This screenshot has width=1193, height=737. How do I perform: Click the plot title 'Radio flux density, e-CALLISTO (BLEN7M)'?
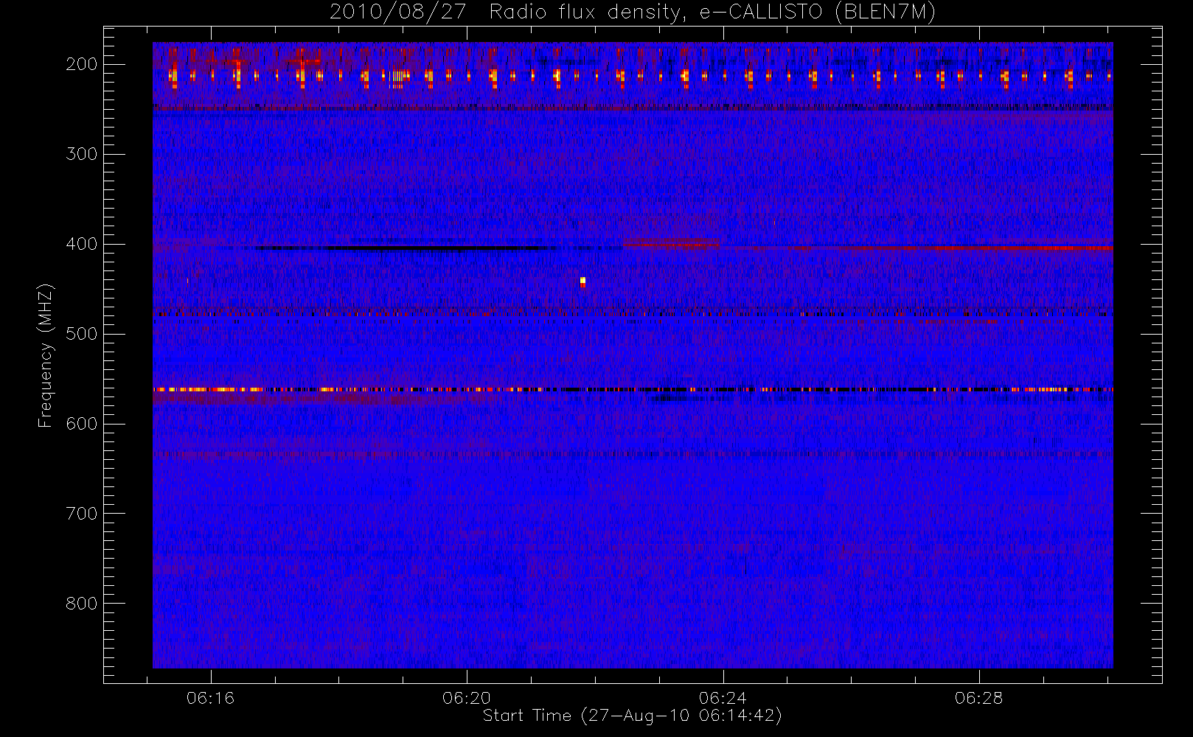[712, 13]
